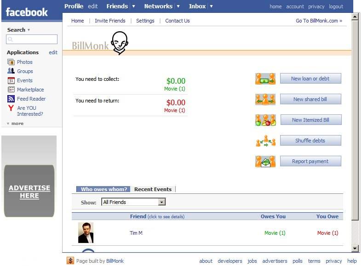Click the Feed Reader RSS icon
This screenshot has height=266, width=362.
11,99
